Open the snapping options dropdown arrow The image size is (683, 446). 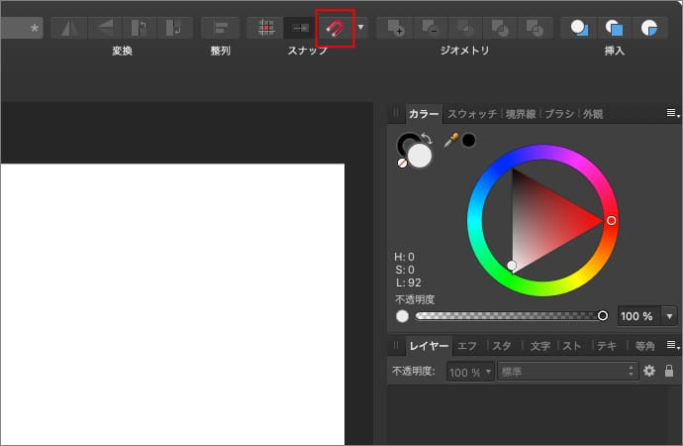point(360,28)
